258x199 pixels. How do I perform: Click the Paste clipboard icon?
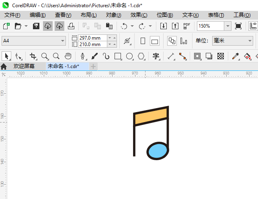[x=109, y=26]
